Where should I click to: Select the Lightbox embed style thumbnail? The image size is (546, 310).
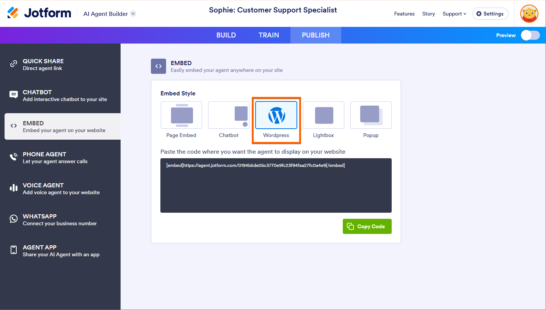click(323, 115)
